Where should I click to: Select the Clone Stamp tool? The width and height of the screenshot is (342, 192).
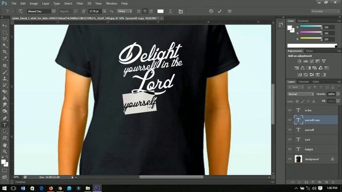(5, 78)
